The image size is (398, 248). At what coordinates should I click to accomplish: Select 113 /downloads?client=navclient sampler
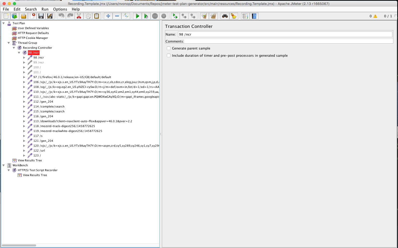click(83, 121)
